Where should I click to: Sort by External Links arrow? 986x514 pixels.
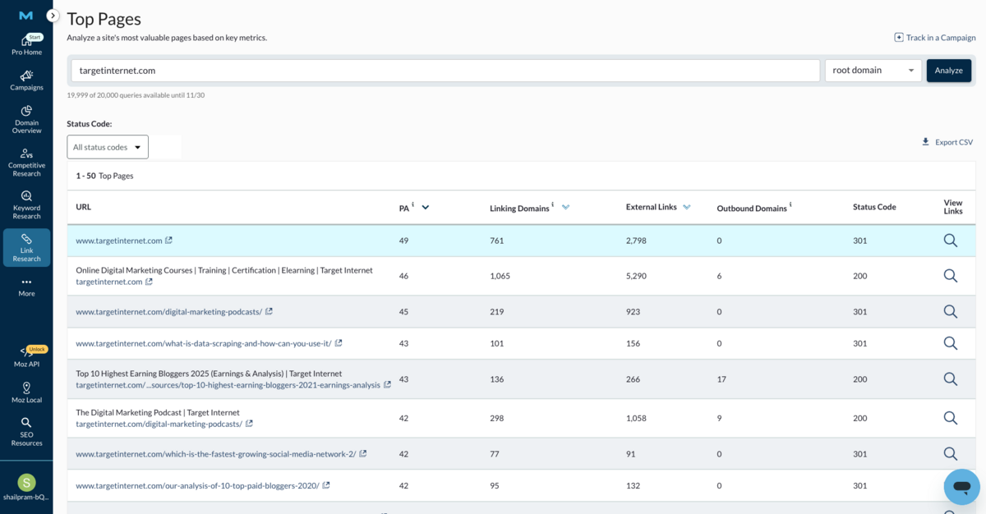[x=687, y=208]
